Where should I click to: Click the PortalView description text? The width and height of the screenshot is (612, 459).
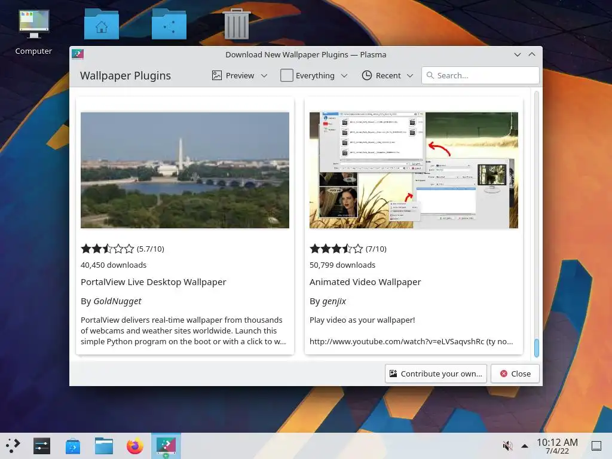183,331
